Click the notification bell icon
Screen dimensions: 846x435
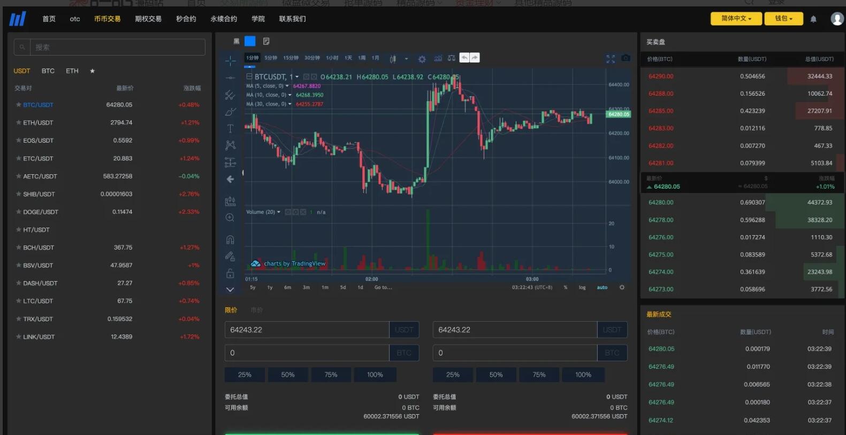pyautogui.click(x=813, y=19)
